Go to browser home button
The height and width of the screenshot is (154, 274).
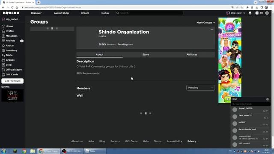17,8
